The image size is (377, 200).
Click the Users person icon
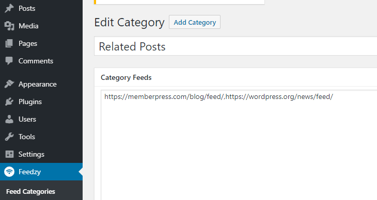tap(9, 119)
